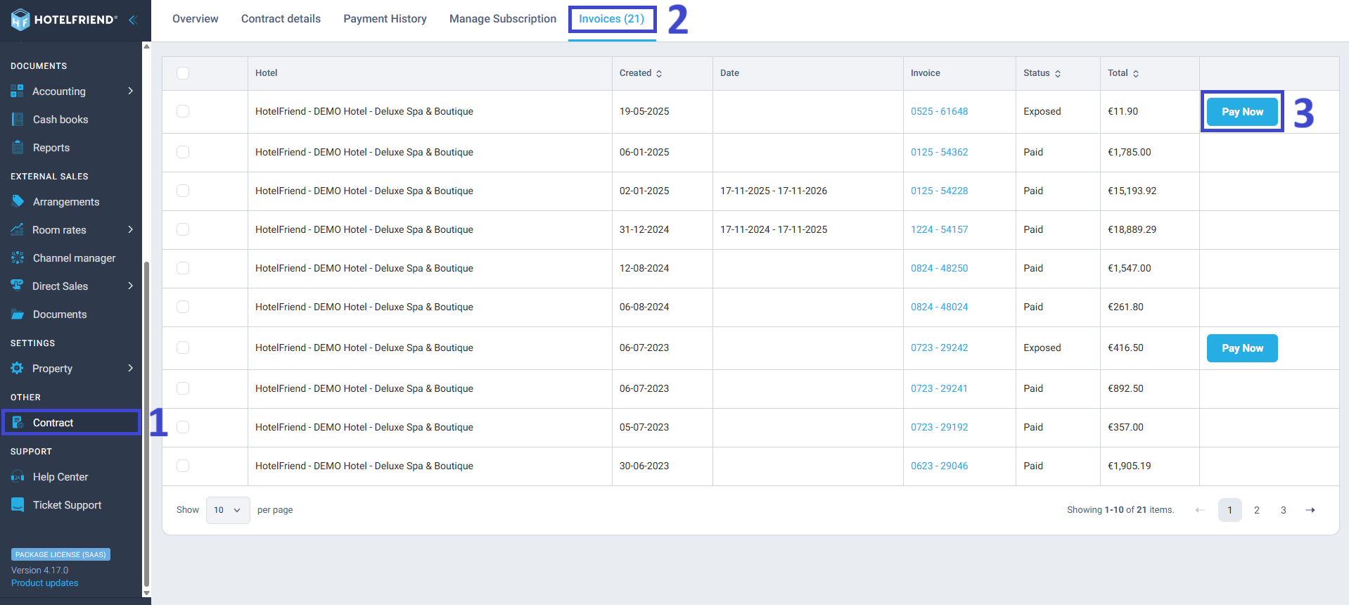Open invoice link 0824 - 48250
This screenshot has width=1349, height=605.
(x=939, y=268)
